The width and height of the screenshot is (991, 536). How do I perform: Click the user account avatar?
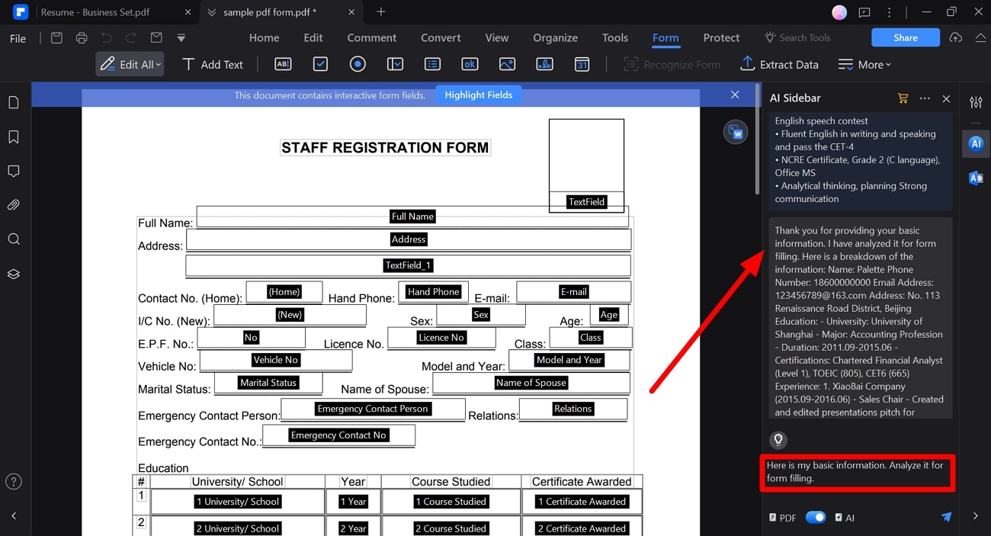839,12
